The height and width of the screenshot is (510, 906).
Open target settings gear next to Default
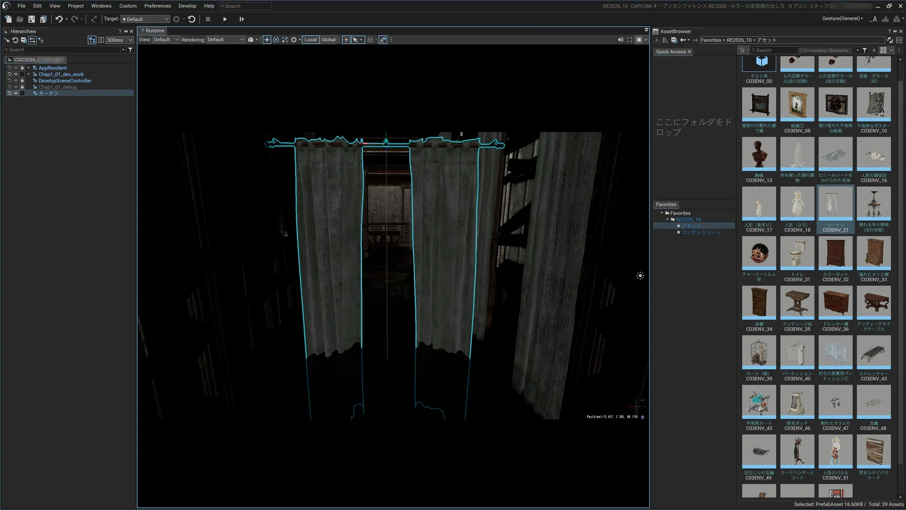click(176, 19)
